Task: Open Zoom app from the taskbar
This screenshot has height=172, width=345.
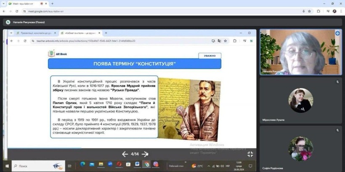Action: [110, 164]
